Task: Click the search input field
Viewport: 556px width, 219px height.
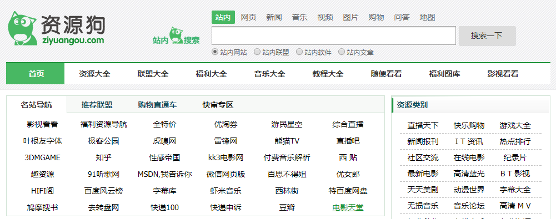Action: point(334,35)
